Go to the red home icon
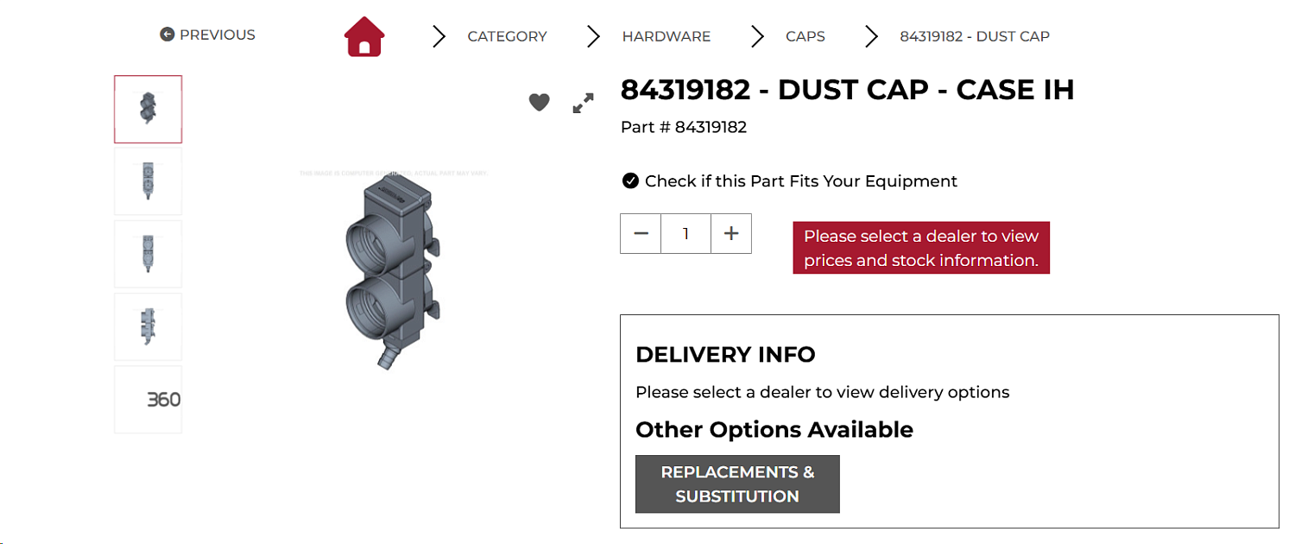Viewport: 1295px width, 544px height. 364,36
